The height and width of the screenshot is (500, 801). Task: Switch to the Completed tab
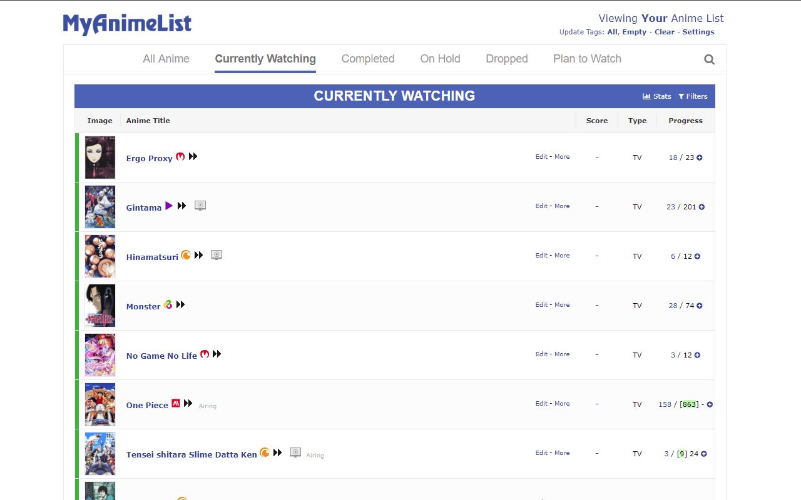pyautogui.click(x=368, y=59)
